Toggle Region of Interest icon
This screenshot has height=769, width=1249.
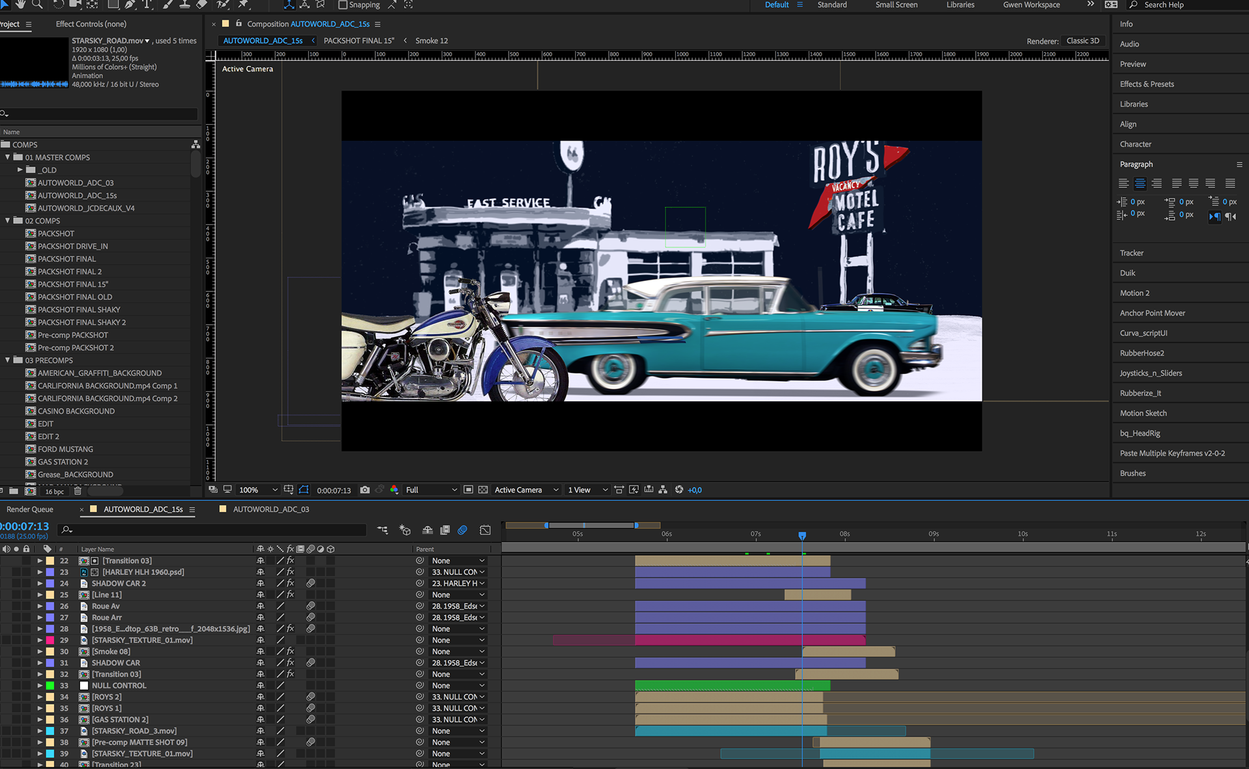tap(468, 490)
